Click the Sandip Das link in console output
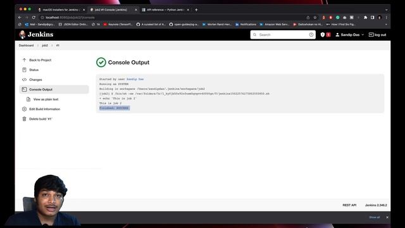Screen dimensions: 405x228 click(135, 79)
